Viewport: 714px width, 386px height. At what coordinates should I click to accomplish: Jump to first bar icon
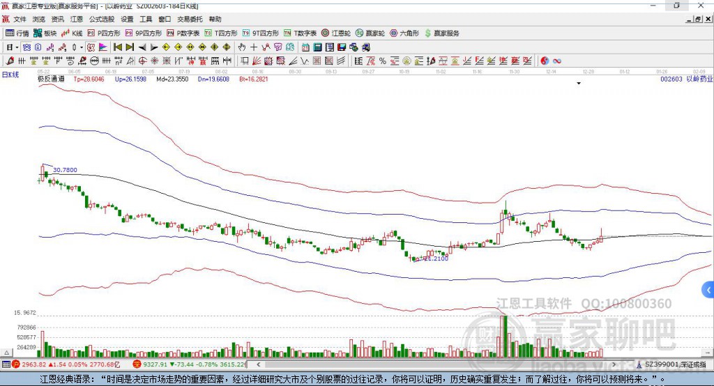[x=117, y=47]
